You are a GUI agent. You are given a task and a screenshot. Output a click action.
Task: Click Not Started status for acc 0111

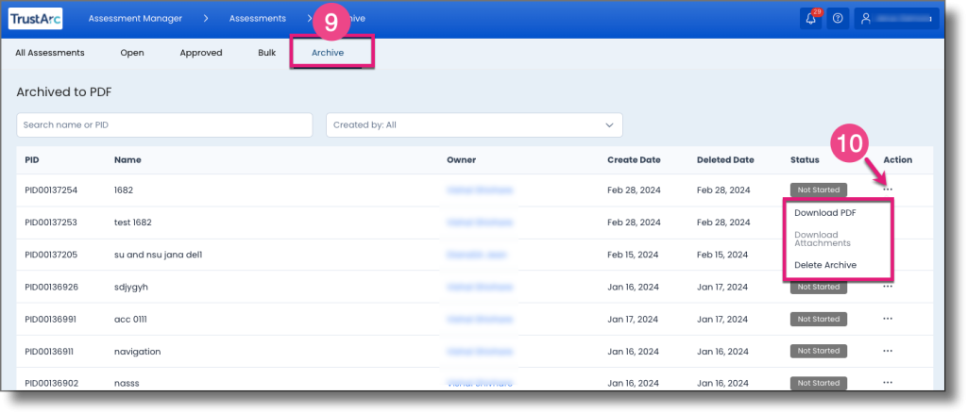(x=819, y=319)
